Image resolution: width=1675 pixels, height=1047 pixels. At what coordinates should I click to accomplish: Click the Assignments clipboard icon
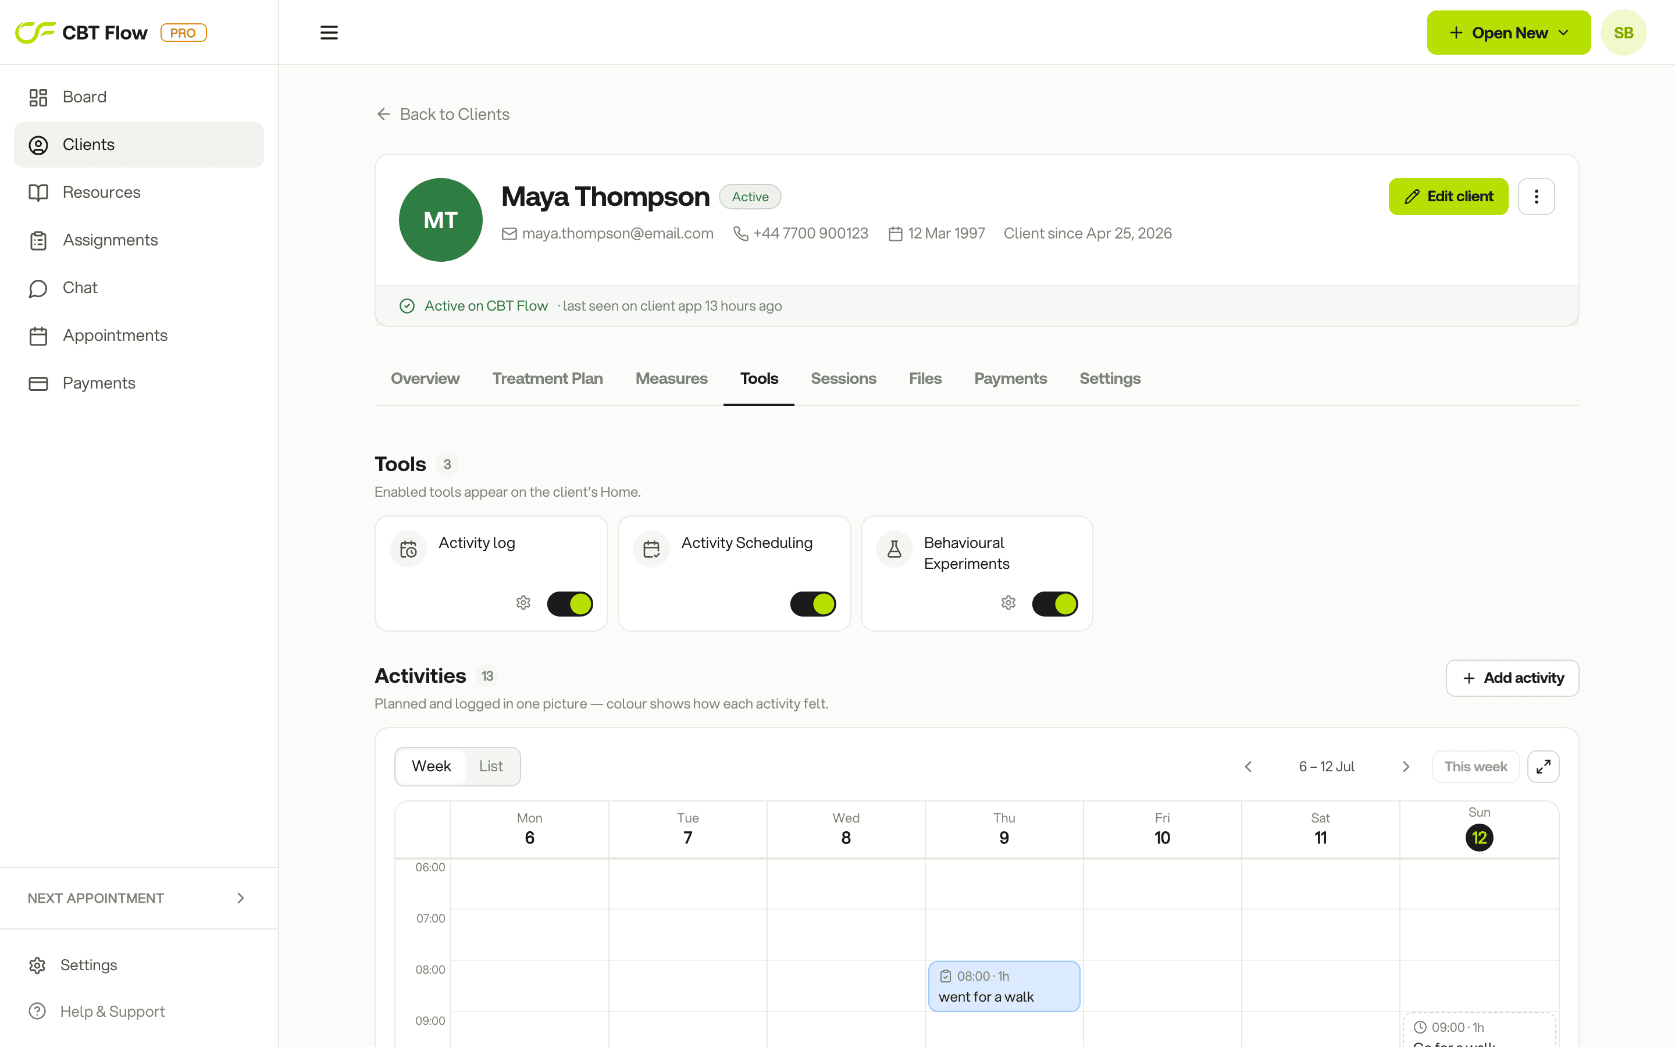click(x=38, y=240)
